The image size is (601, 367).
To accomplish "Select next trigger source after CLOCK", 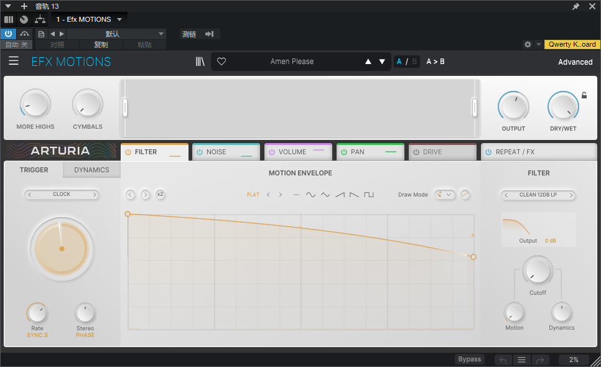I will click(95, 195).
